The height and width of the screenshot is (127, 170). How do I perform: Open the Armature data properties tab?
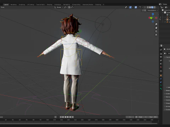(x=161, y=85)
